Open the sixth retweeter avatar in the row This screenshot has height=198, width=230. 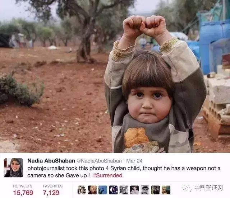point(134,190)
